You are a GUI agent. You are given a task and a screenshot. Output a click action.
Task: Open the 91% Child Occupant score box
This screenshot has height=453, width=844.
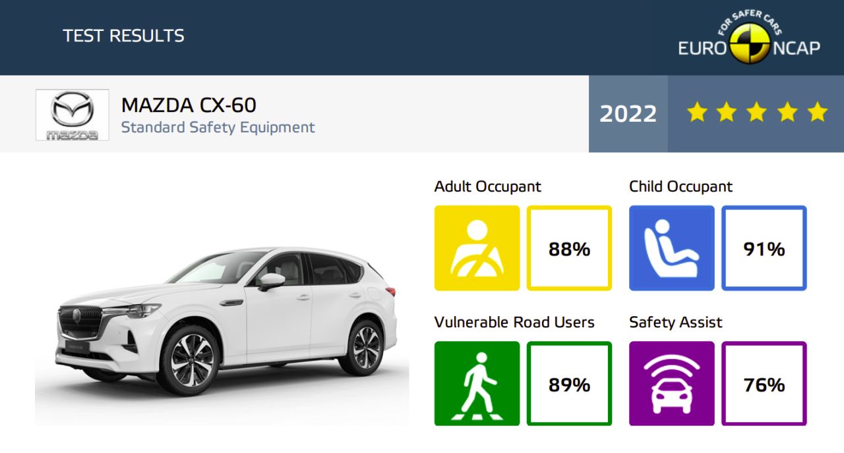pyautogui.click(x=764, y=248)
